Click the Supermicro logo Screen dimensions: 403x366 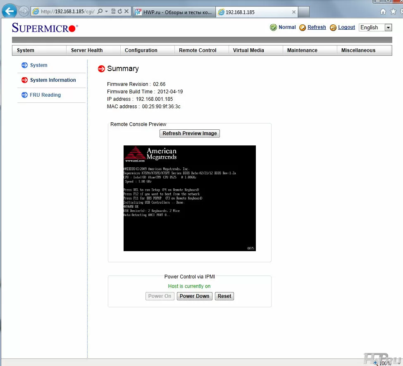pyautogui.click(x=45, y=28)
